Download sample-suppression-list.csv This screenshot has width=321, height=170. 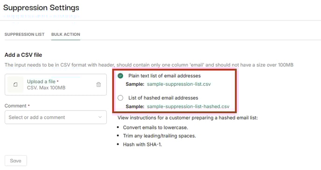pos(179,84)
